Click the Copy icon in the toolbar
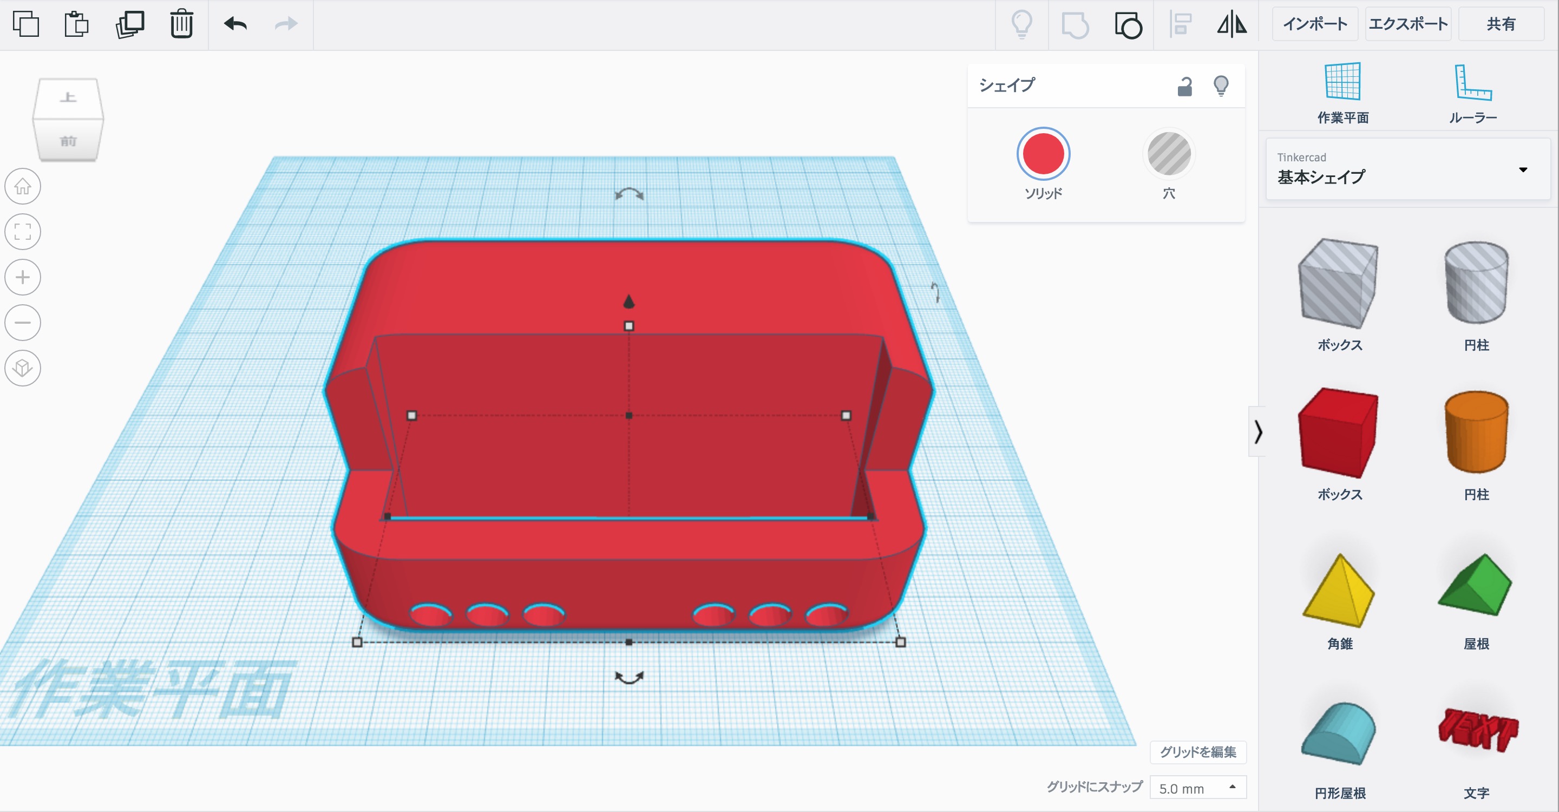1559x812 pixels. (25, 24)
